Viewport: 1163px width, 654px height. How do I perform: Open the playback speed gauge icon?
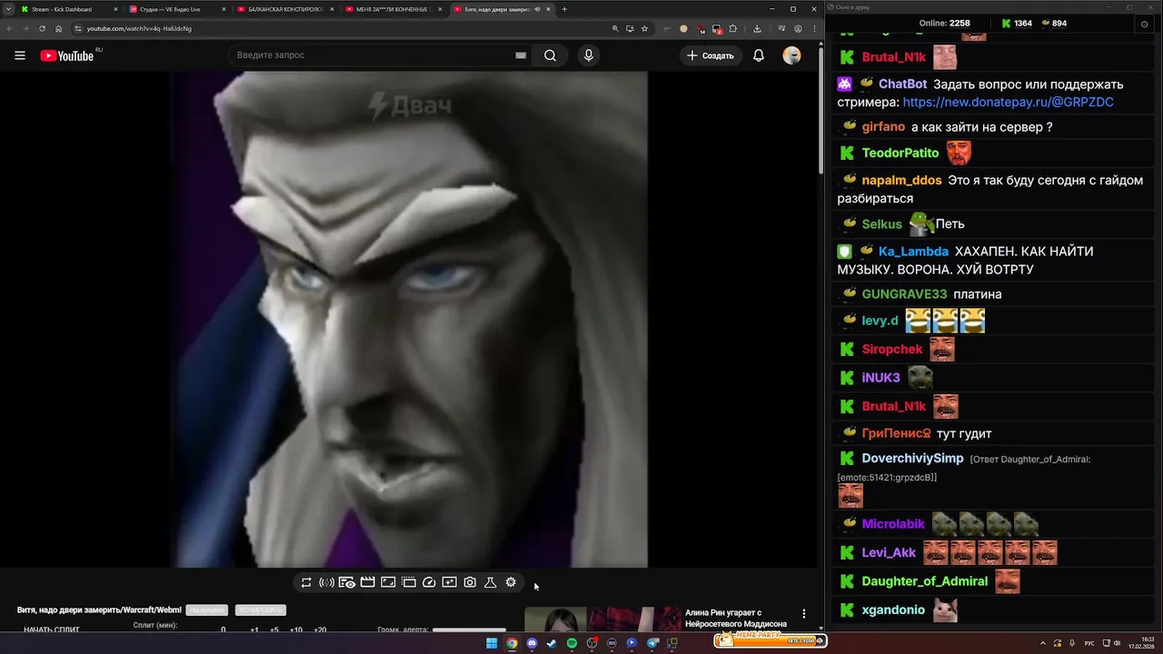429,582
